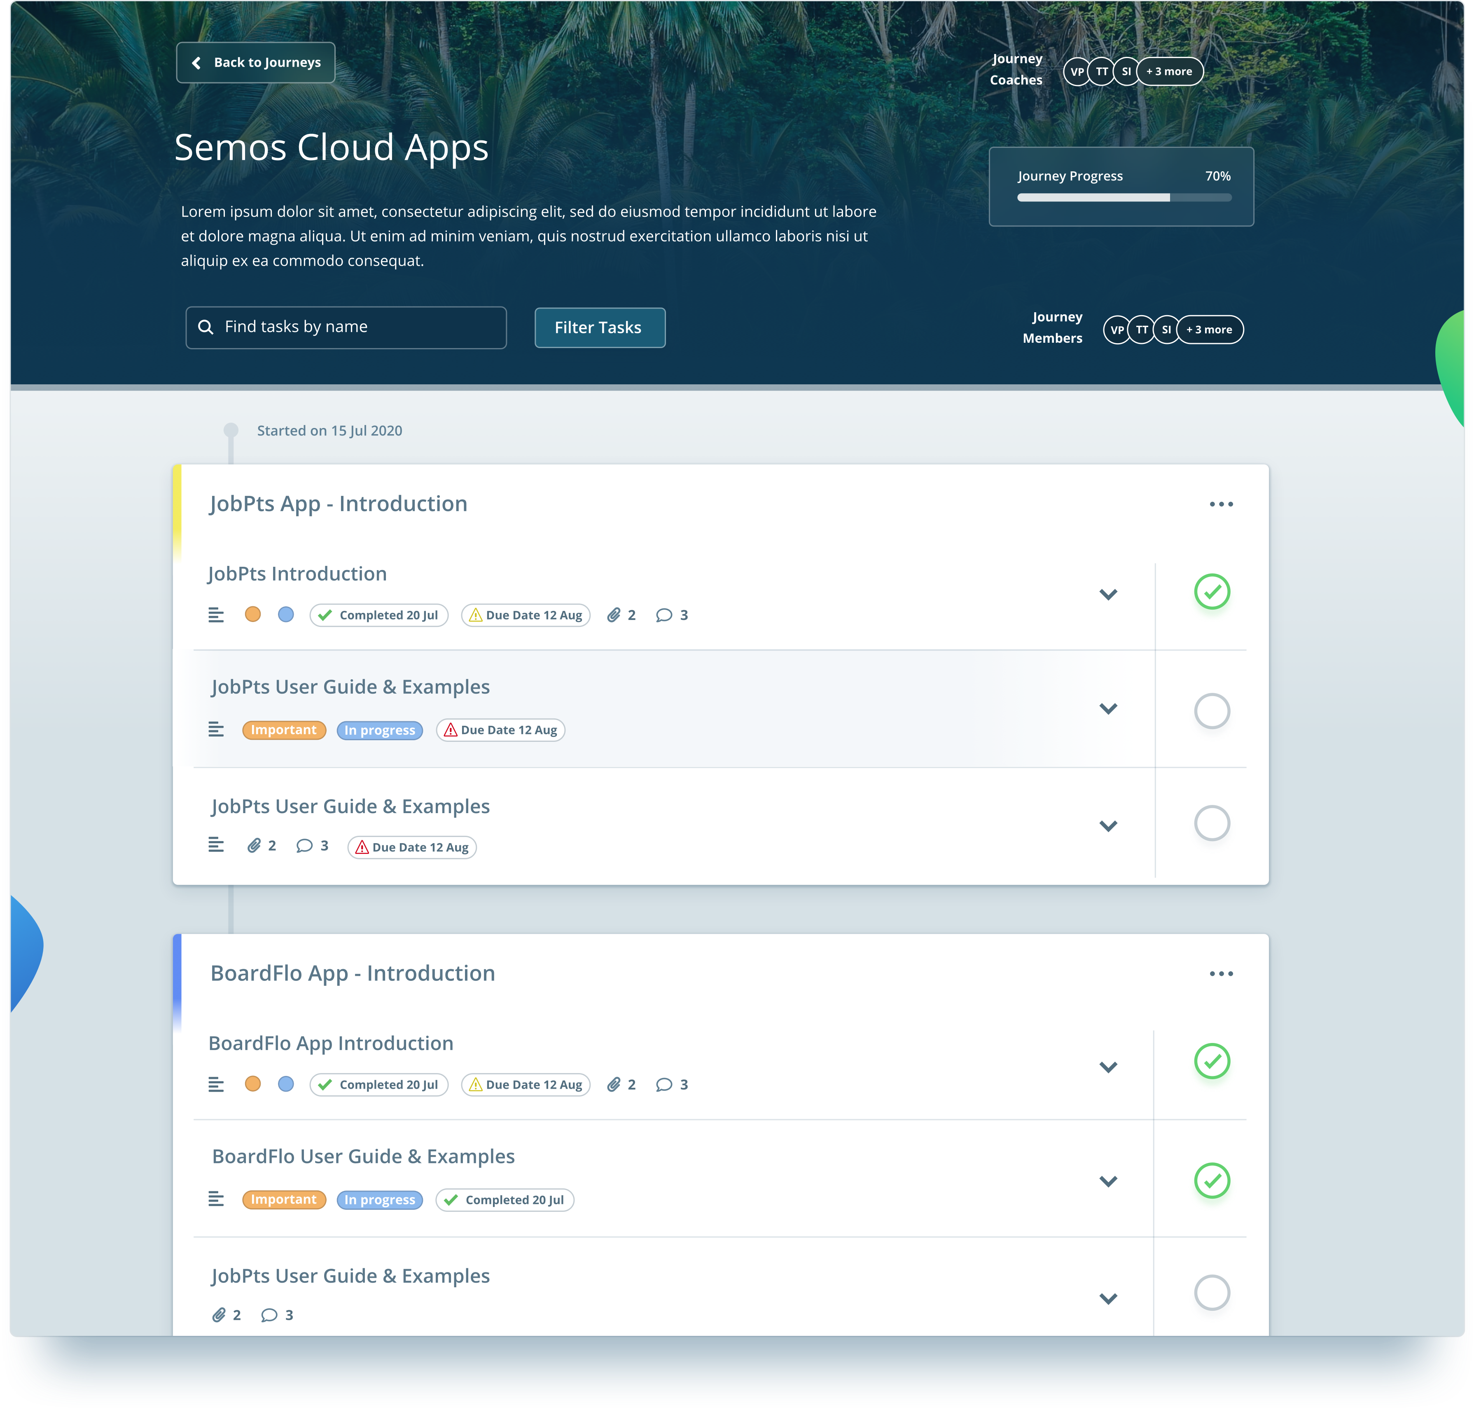The height and width of the screenshot is (1410, 1474).
Task: Click In progress tag on BoardFlo User Guide task
Action: 379,1200
